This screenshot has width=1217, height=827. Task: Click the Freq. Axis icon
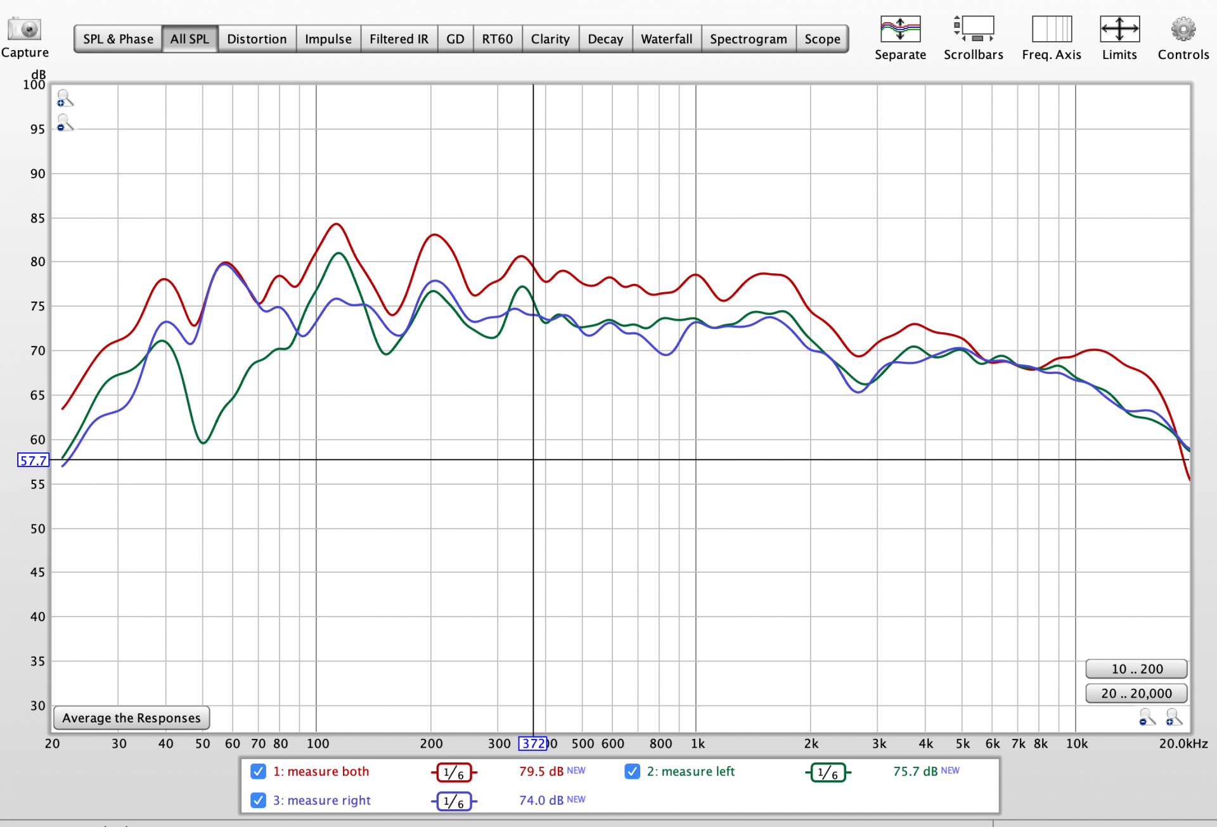1051,30
